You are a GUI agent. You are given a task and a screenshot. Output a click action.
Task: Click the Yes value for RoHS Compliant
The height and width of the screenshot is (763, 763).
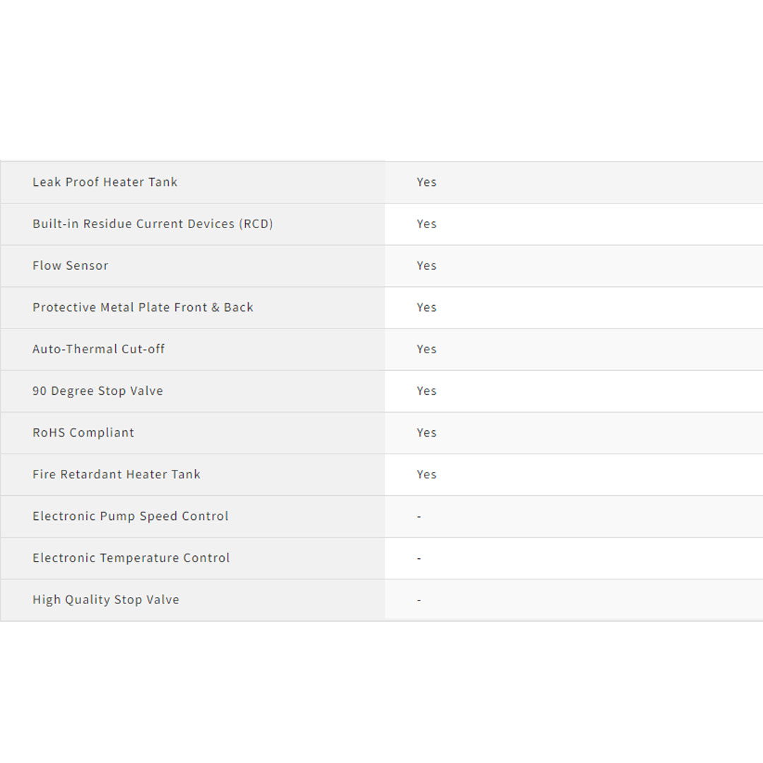427,432
